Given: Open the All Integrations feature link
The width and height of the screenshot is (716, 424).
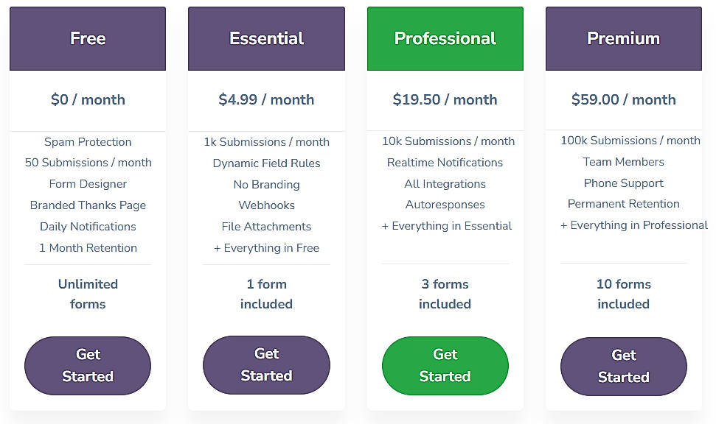Looking at the screenshot, I should point(445,184).
